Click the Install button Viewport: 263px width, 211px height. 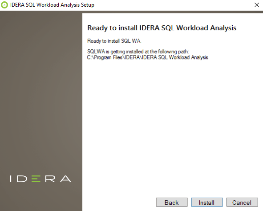[x=207, y=202]
